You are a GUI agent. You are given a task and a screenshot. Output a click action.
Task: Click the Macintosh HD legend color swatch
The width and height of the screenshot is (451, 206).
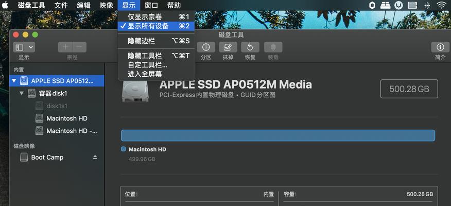click(x=124, y=149)
